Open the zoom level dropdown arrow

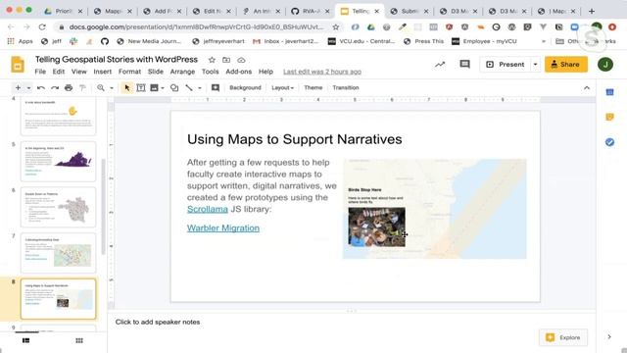point(112,88)
